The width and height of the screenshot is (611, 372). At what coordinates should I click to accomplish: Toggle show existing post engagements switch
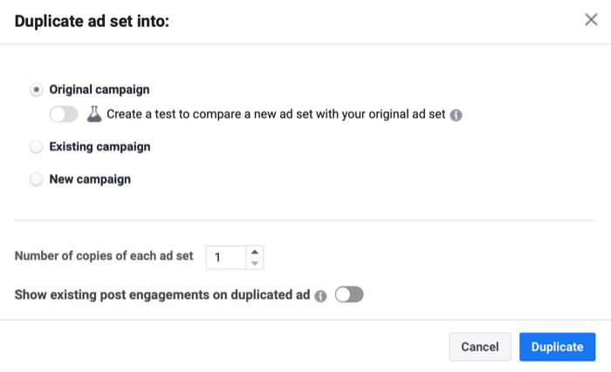(x=349, y=294)
